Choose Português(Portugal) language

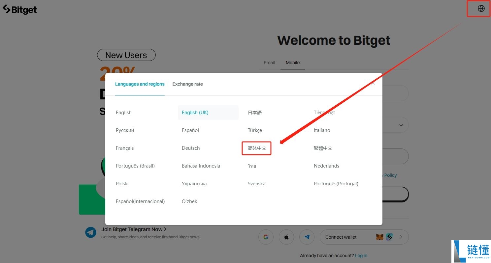pos(336,184)
